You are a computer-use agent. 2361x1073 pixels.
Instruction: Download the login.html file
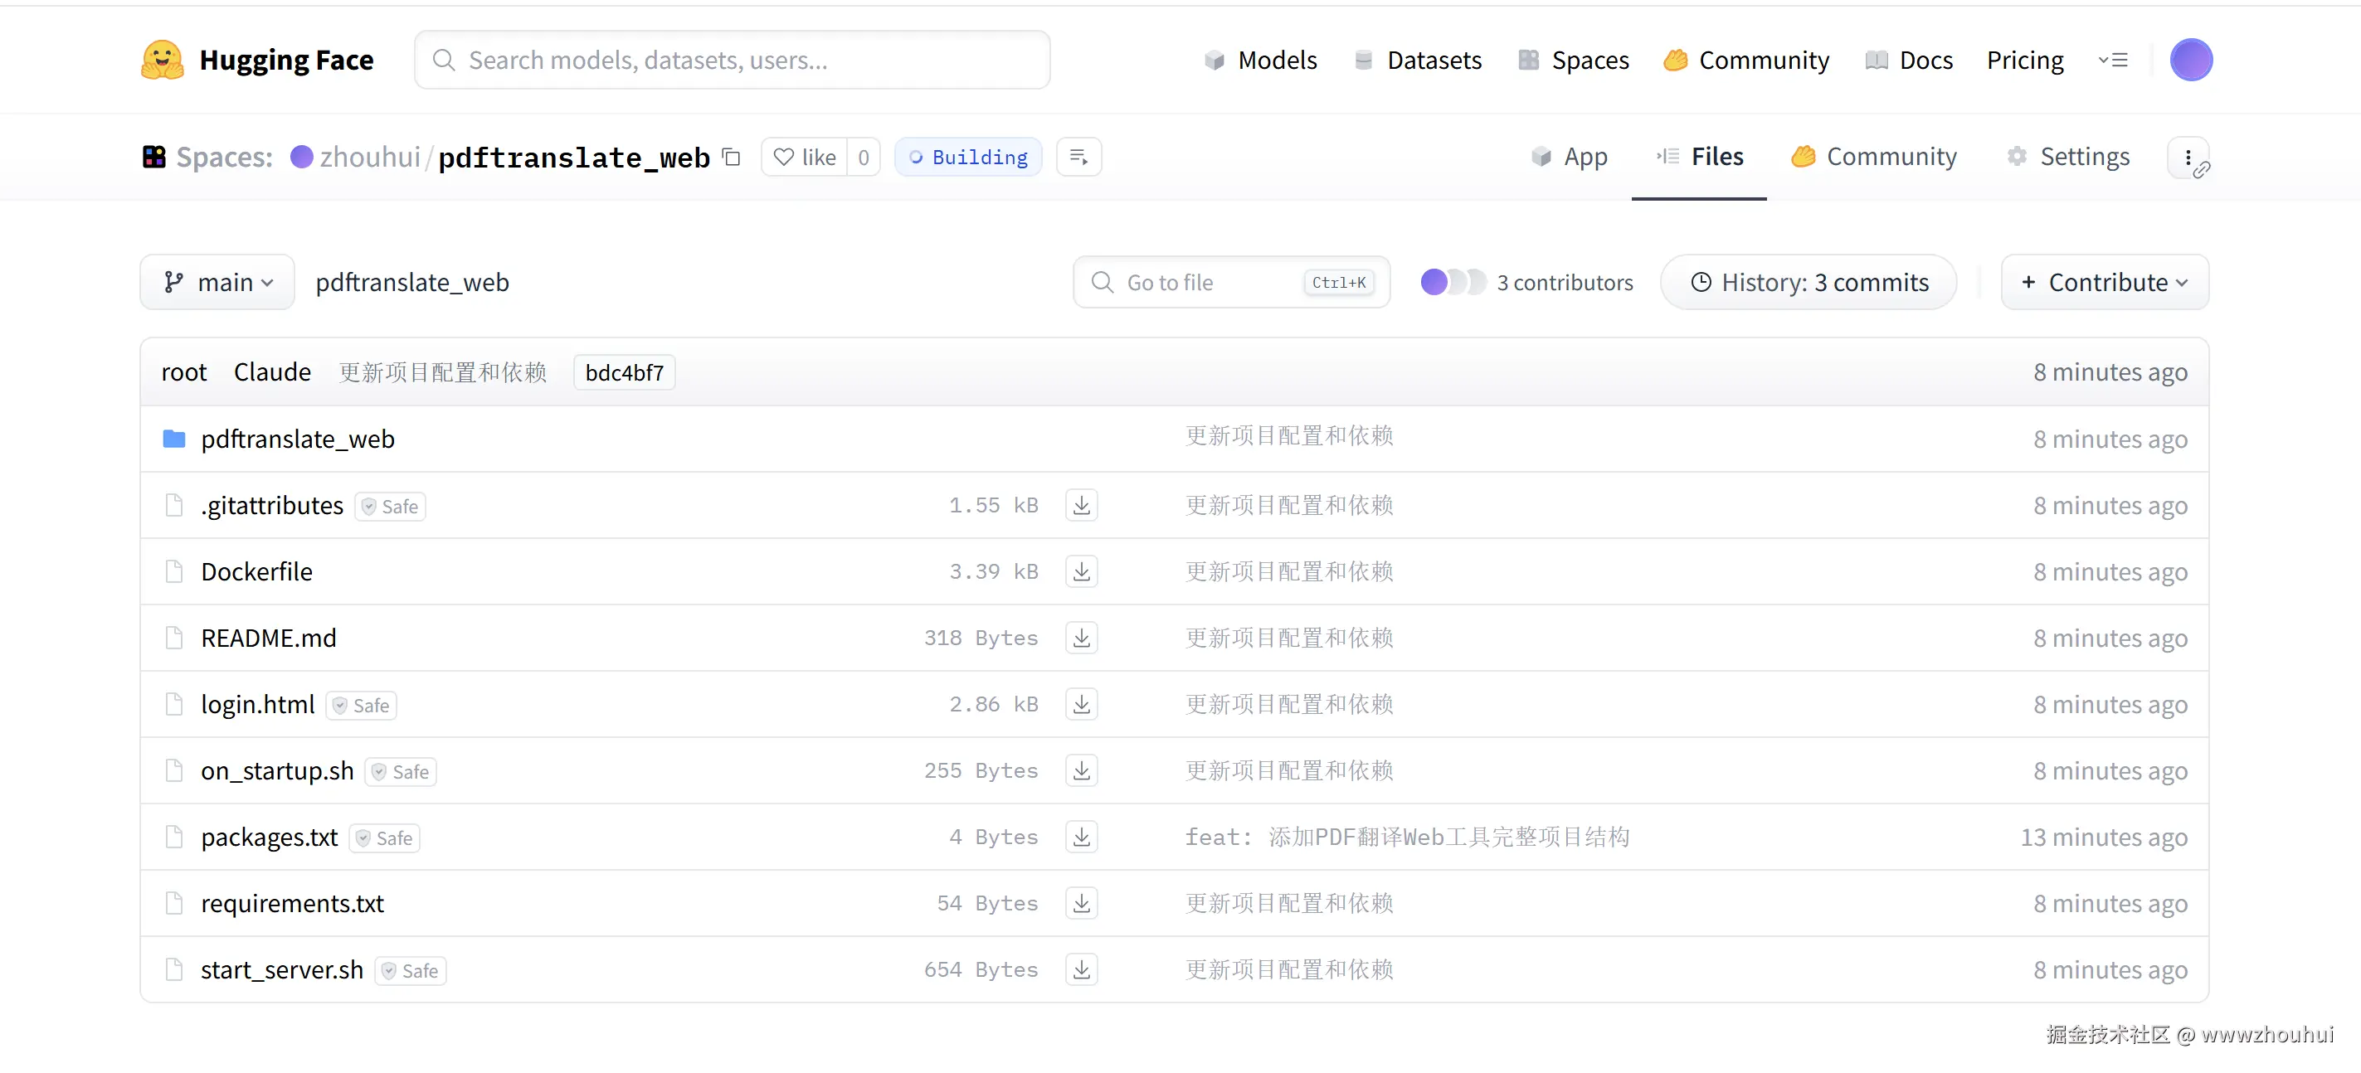[1082, 704]
